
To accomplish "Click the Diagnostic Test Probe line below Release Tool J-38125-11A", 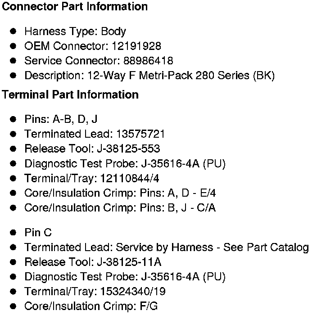I will 125,277.
